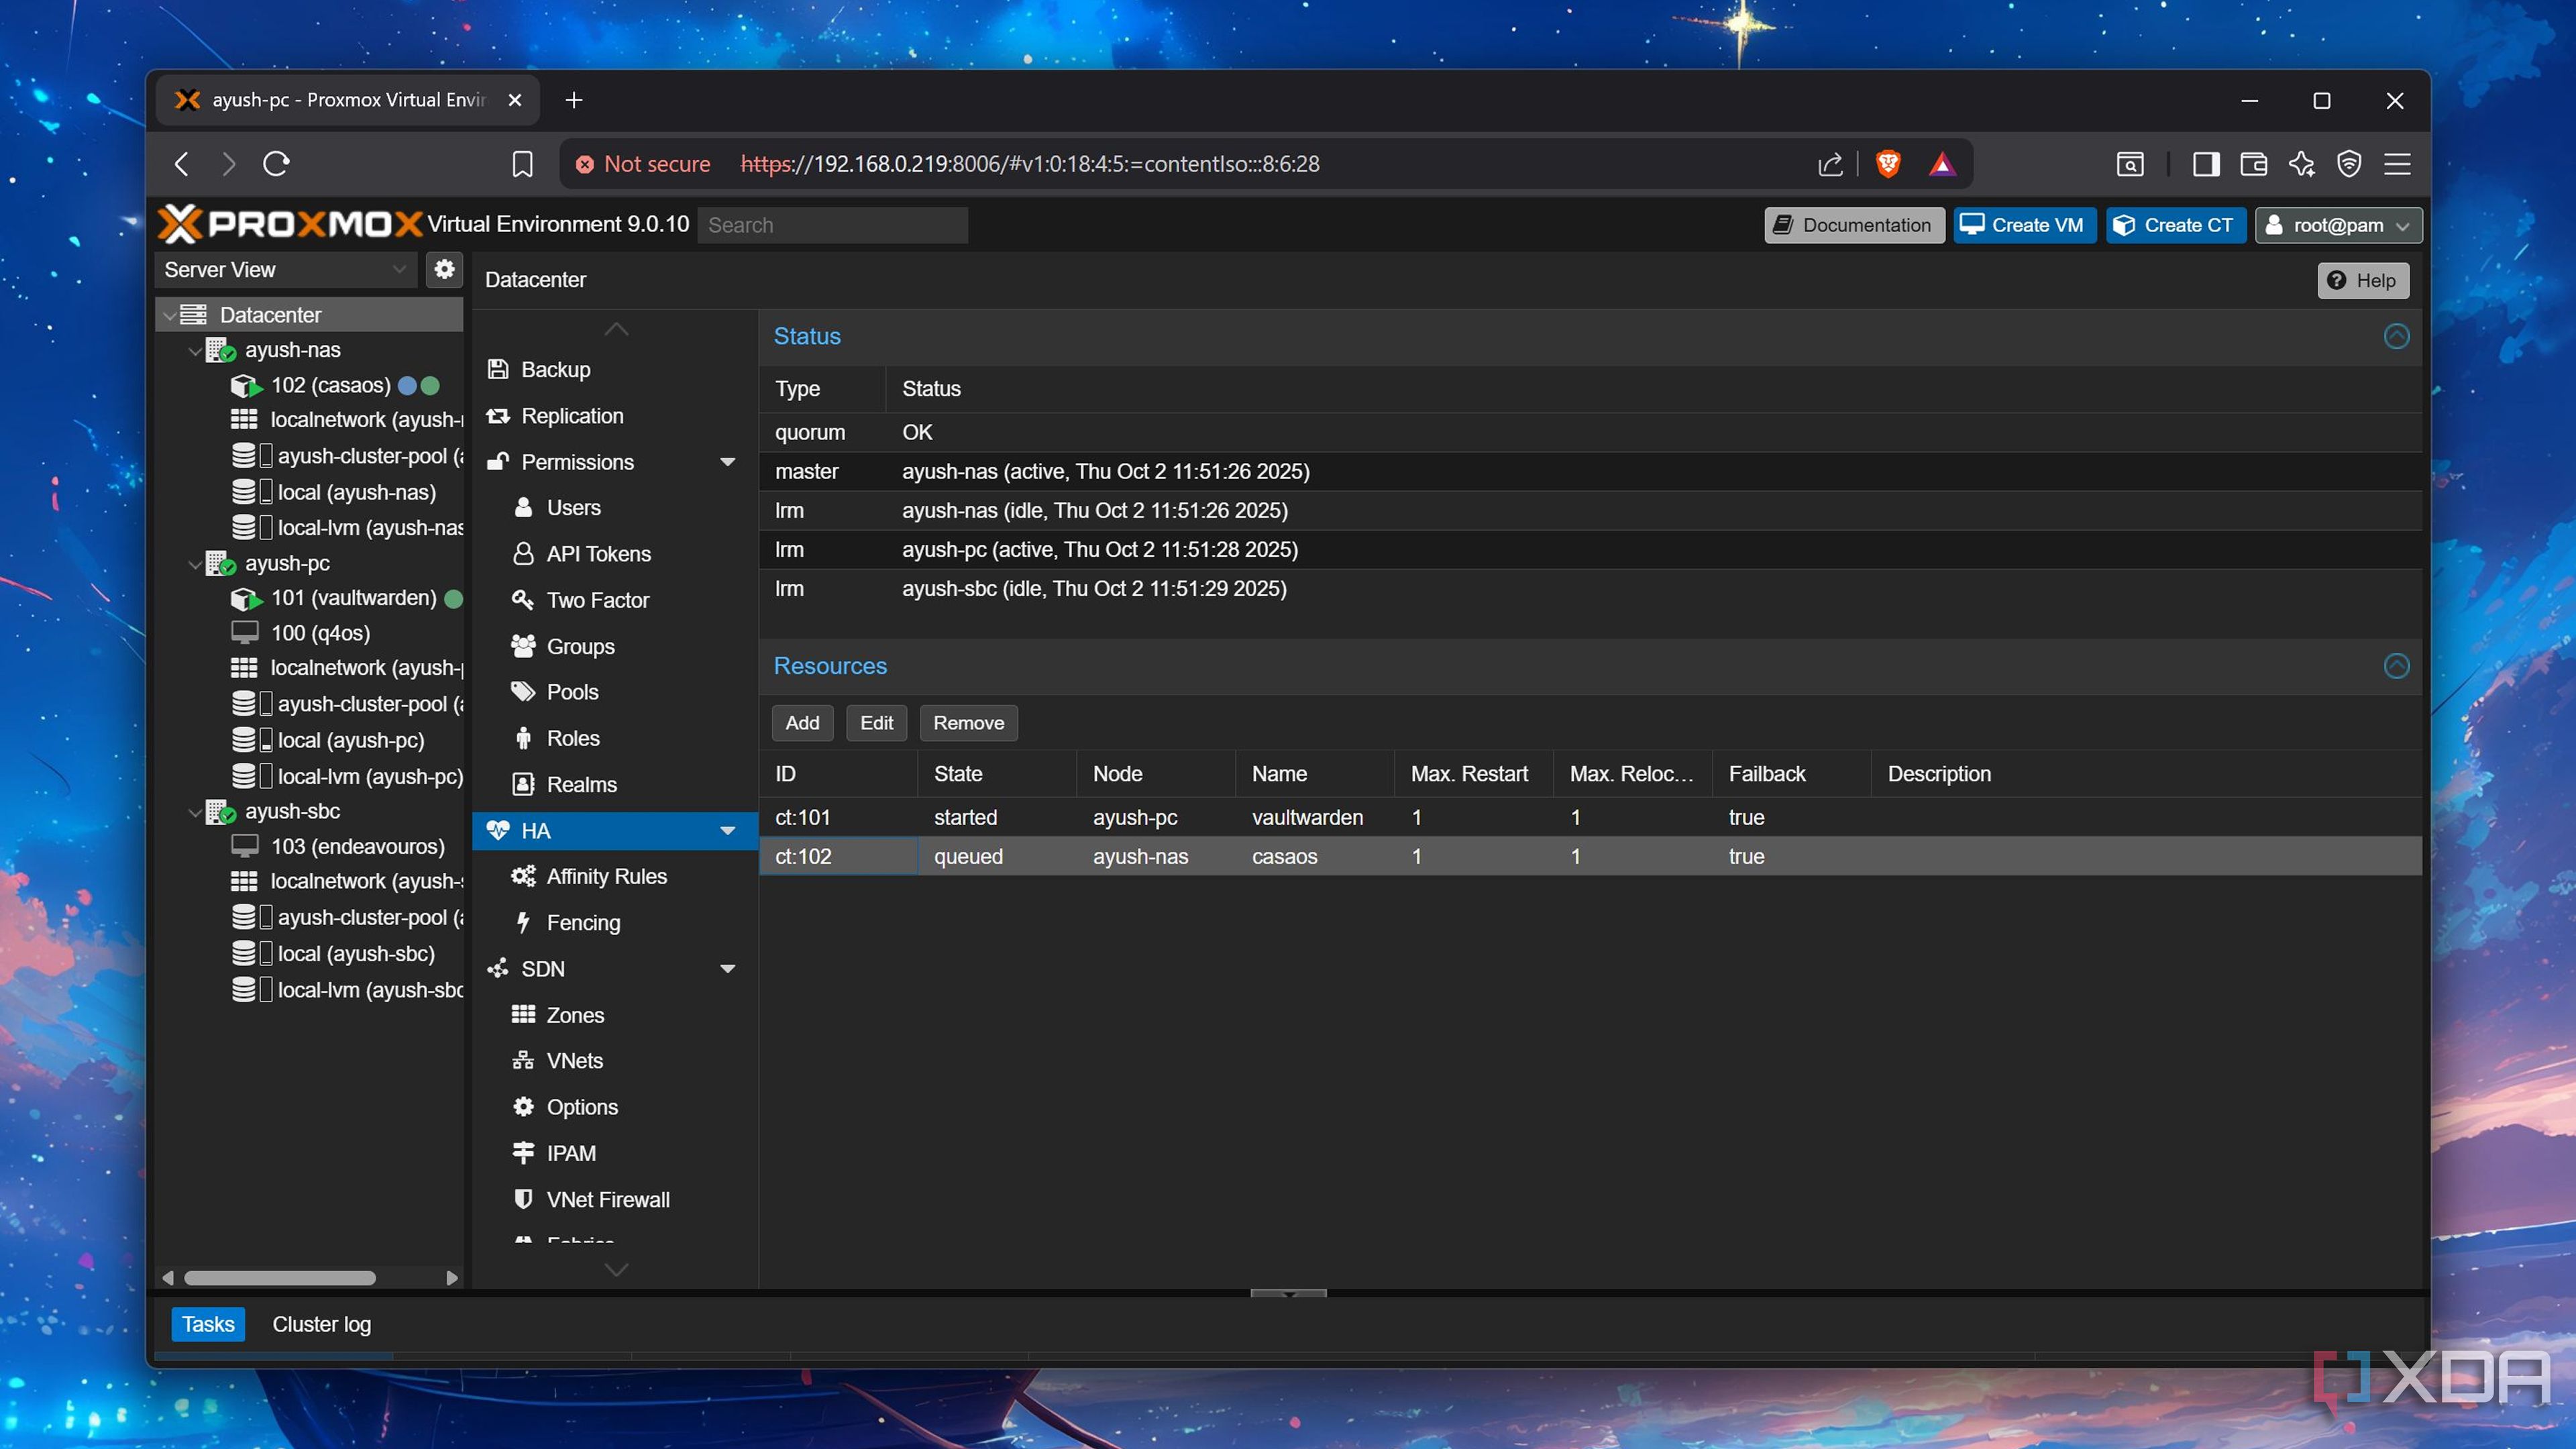The height and width of the screenshot is (1449, 2576).
Task: Click Create VM button
Action: [2024, 225]
